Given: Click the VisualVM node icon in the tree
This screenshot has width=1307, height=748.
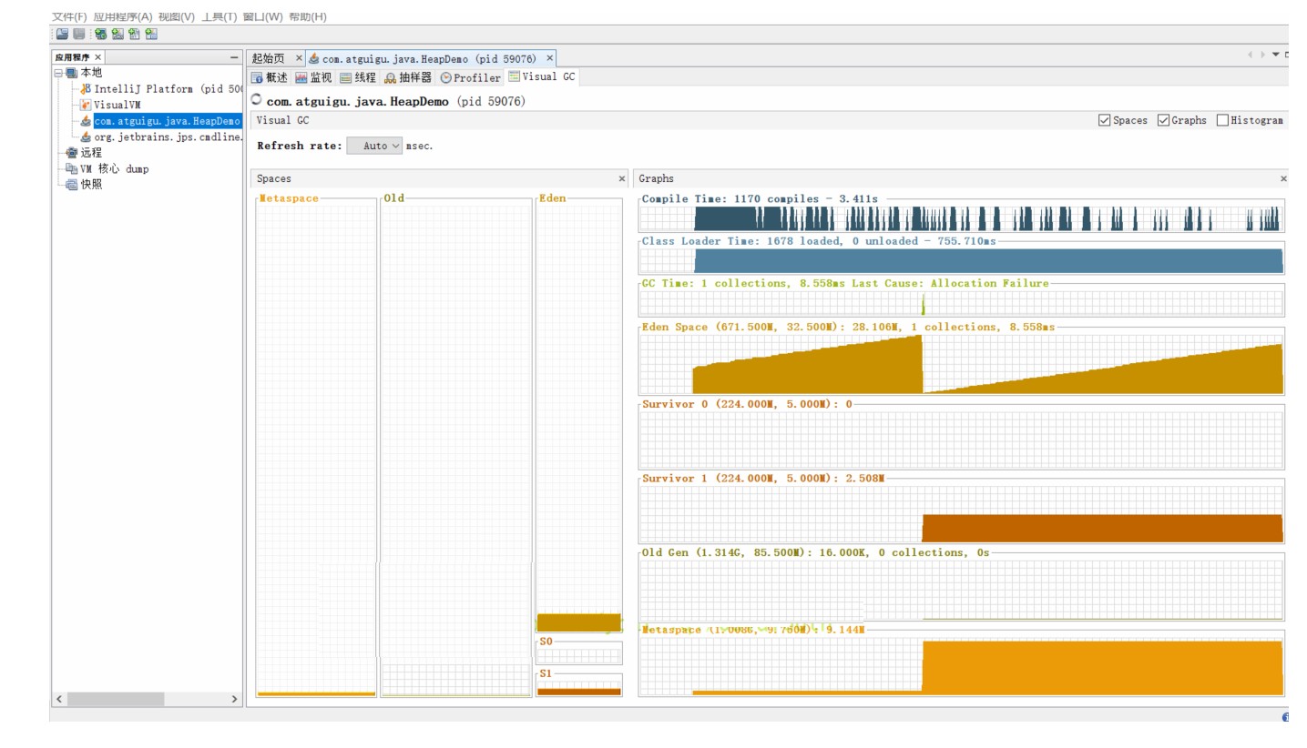Looking at the screenshot, I should pyautogui.click(x=86, y=105).
